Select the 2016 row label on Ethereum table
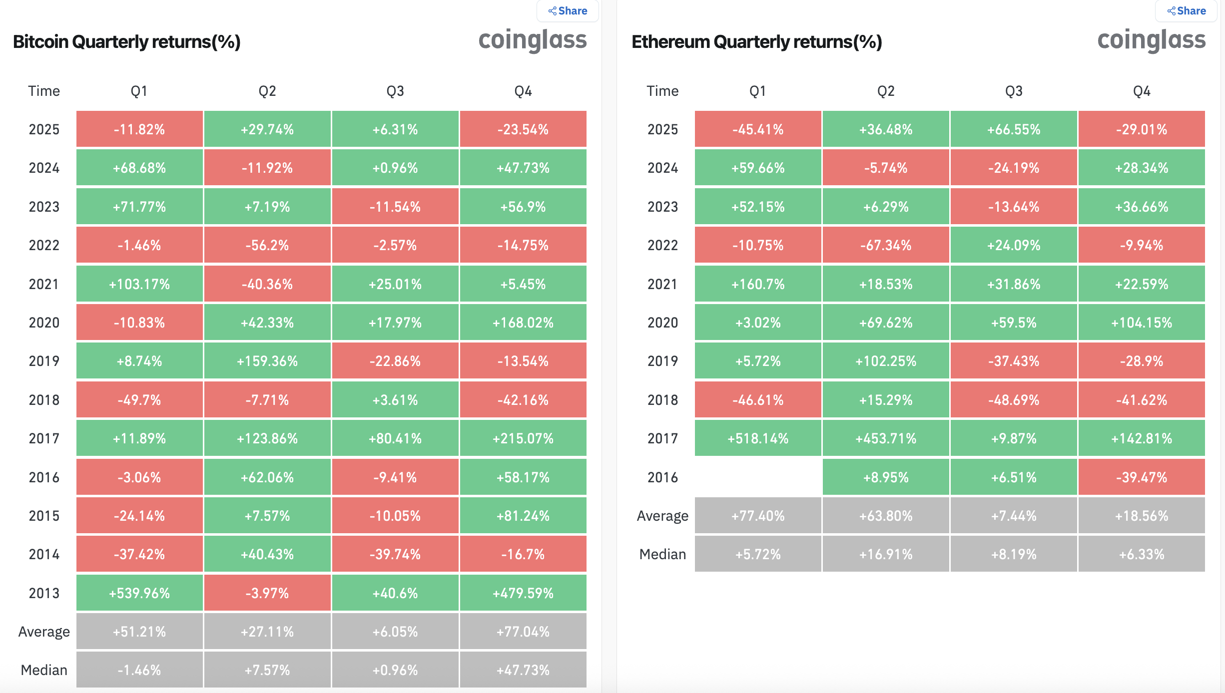This screenshot has height=693, width=1225. tap(663, 477)
